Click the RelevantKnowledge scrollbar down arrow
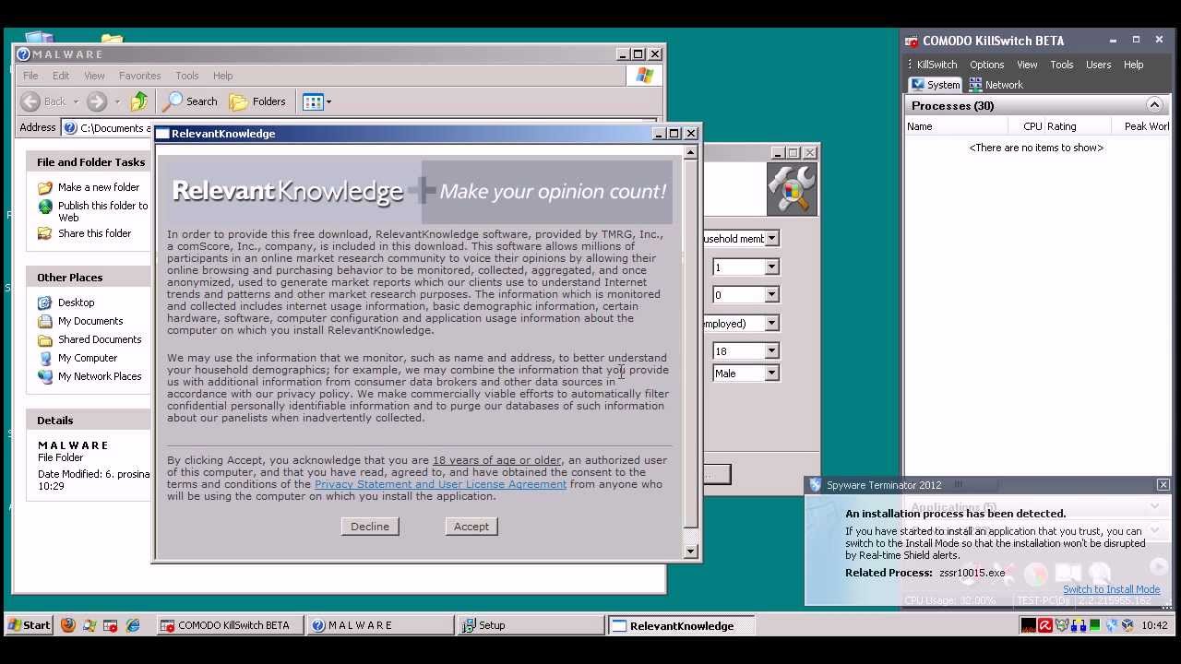1181x664 pixels. [691, 551]
